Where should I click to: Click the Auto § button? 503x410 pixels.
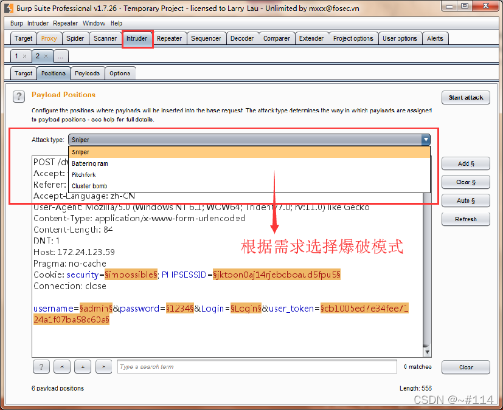pyautogui.click(x=466, y=201)
